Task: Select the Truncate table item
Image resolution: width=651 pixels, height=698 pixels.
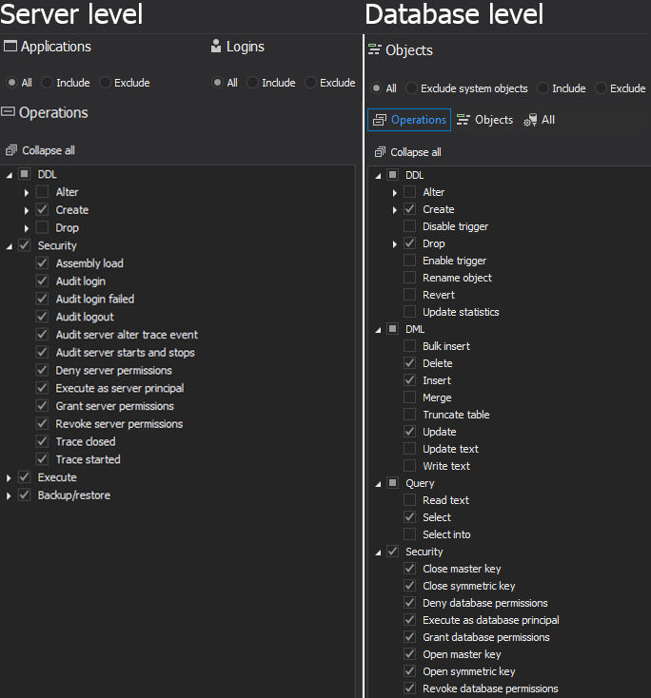Action: (x=456, y=415)
